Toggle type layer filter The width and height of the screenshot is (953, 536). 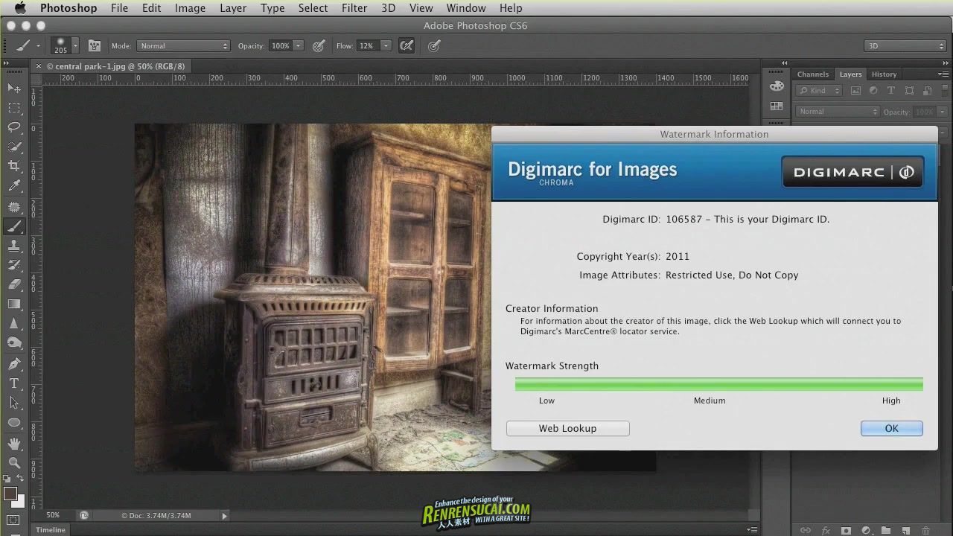pos(891,90)
